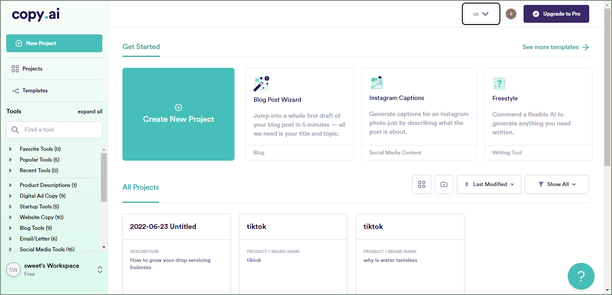
Task: Click the plus circle in Create New Project card
Action: [x=179, y=108]
